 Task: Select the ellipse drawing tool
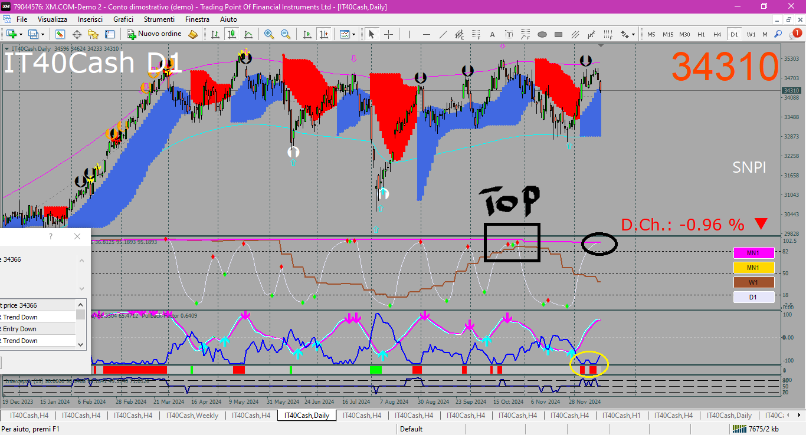pyautogui.click(x=542, y=34)
